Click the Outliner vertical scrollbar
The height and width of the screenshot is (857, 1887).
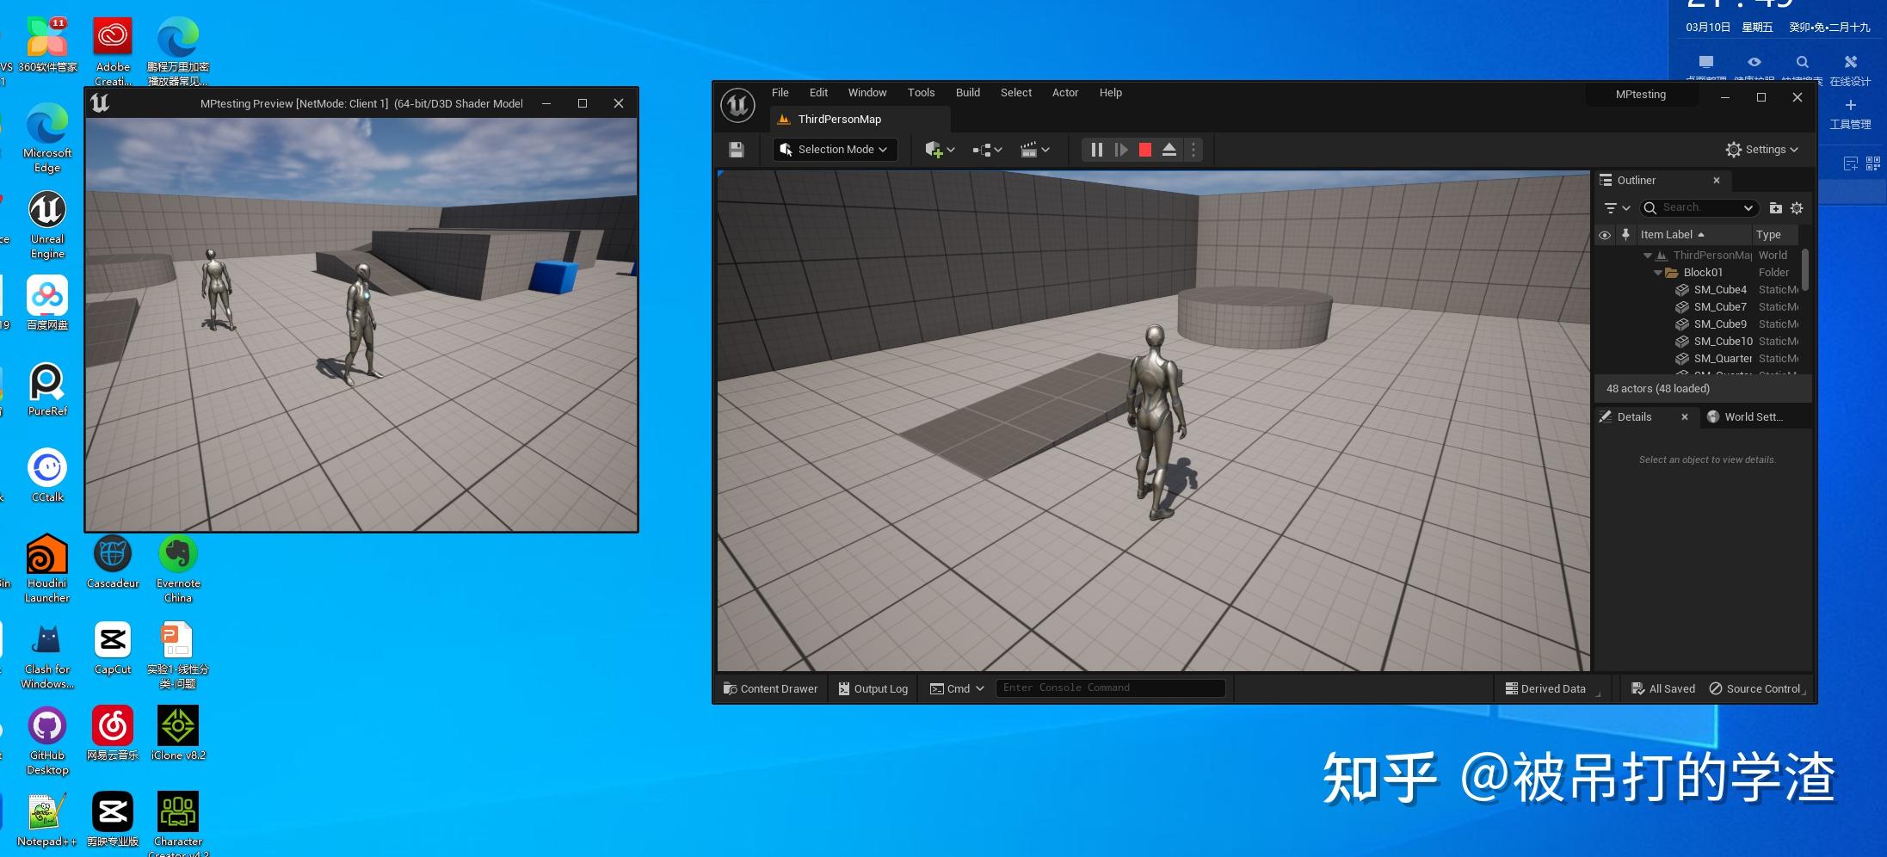[1804, 270]
